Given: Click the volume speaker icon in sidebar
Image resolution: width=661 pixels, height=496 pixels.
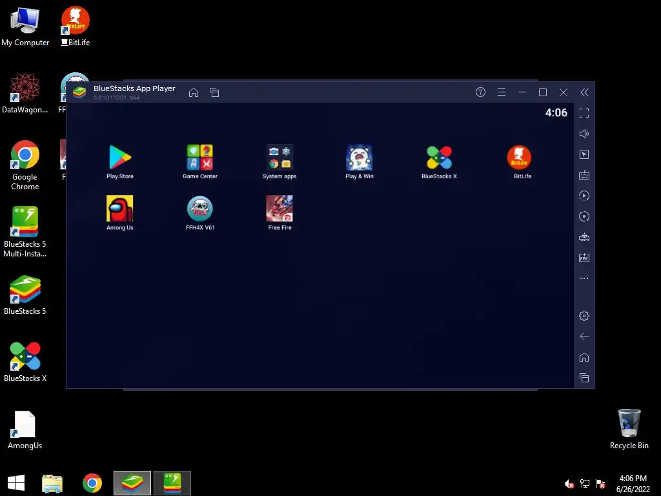Looking at the screenshot, I should pos(584,134).
